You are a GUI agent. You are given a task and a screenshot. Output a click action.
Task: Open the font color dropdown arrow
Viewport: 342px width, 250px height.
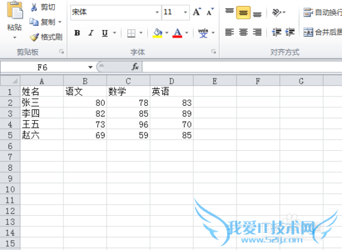(187, 33)
